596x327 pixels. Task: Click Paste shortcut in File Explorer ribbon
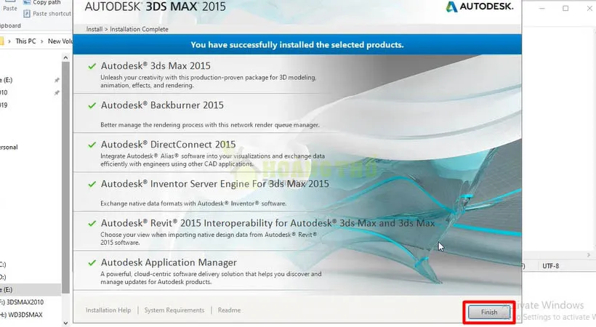click(x=52, y=14)
